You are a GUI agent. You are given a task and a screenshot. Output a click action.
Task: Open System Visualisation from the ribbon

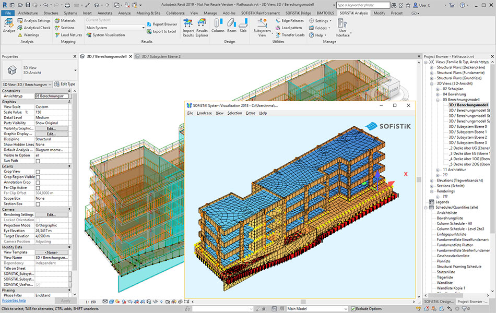tap(105, 35)
